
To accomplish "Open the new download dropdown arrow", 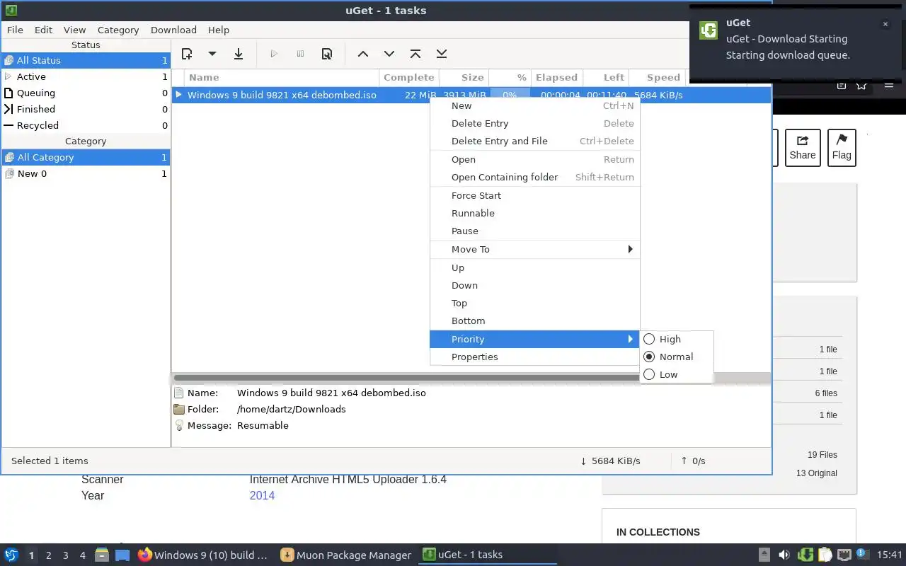I will pos(212,54).
